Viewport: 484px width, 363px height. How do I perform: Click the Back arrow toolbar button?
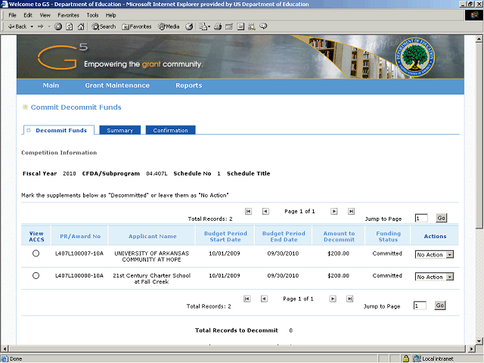[x=17, y=26]
